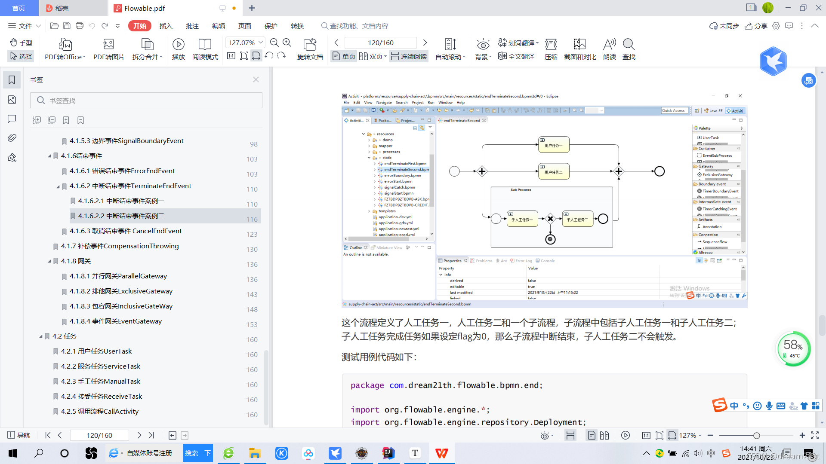Viewport: 826px width, 464px height.
Task: Click the 朗读 read aloud icon
Action: click(x=609, y=45)
